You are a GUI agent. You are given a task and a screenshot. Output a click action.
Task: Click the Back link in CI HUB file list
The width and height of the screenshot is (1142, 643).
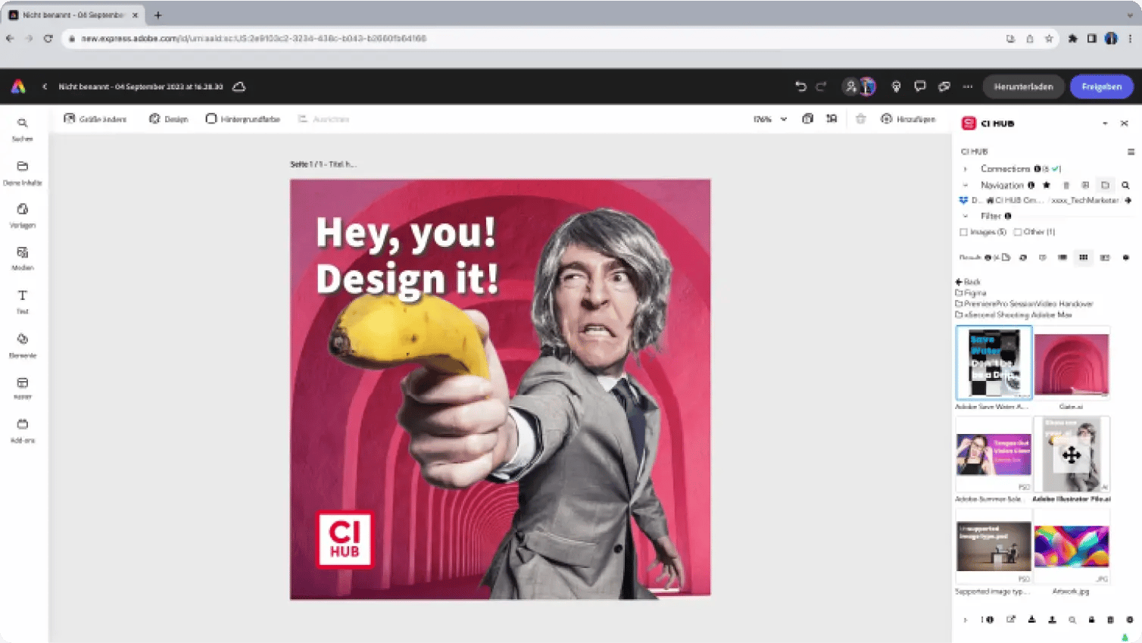pos(968,282)
